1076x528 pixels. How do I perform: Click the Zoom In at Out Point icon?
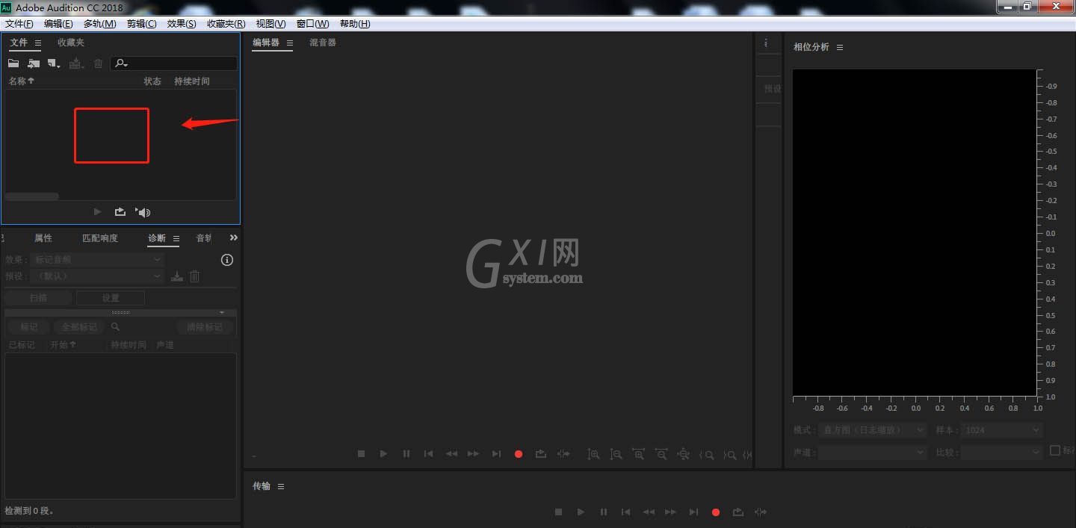729,454
